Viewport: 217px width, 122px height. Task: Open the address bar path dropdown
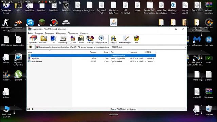click(x=185, y=47)
